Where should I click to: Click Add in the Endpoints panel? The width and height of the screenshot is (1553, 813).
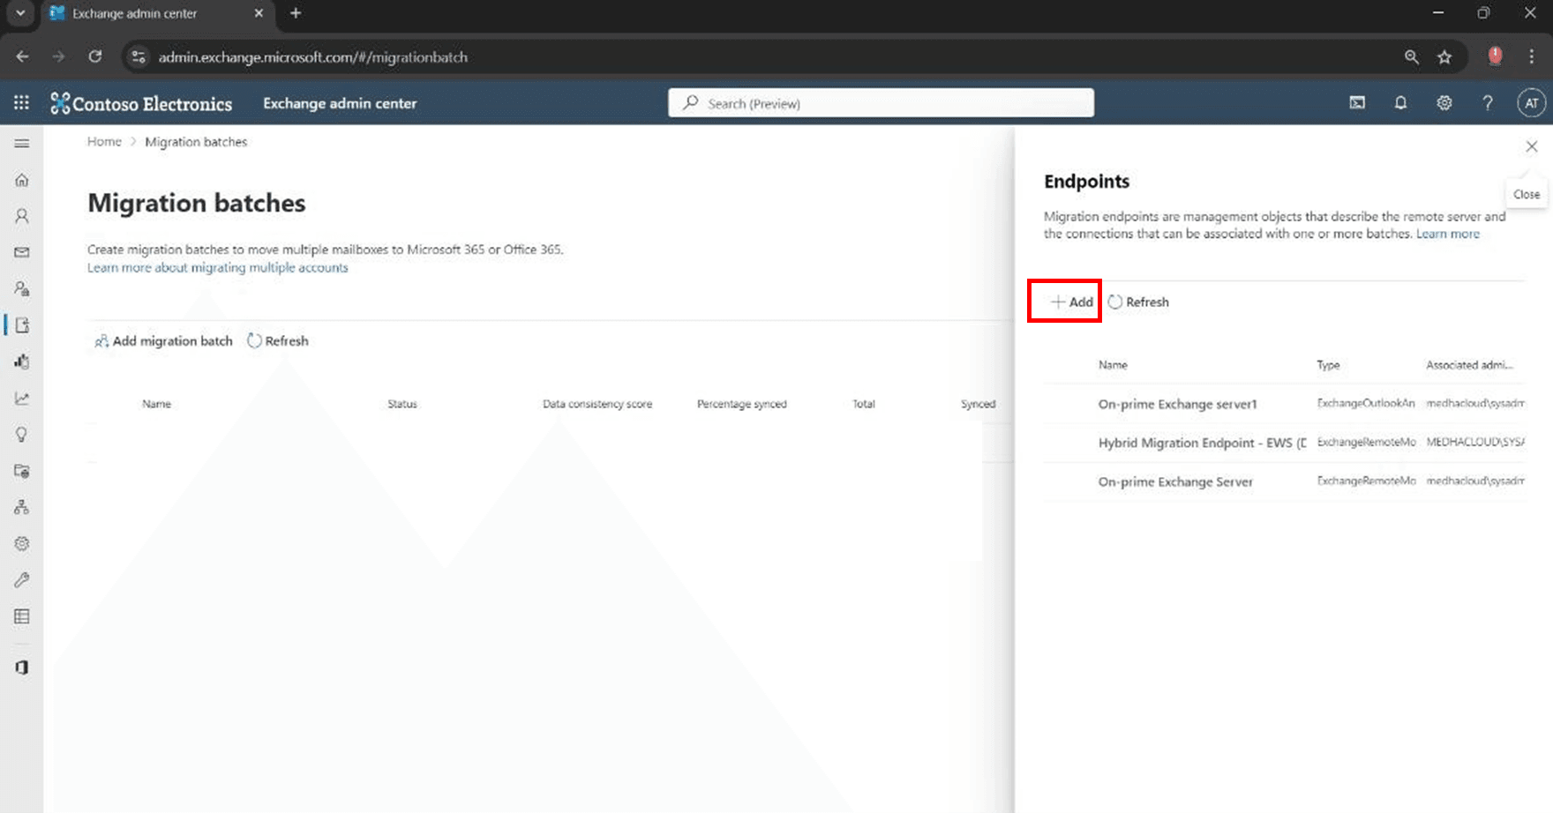(x=1071, y=302)
